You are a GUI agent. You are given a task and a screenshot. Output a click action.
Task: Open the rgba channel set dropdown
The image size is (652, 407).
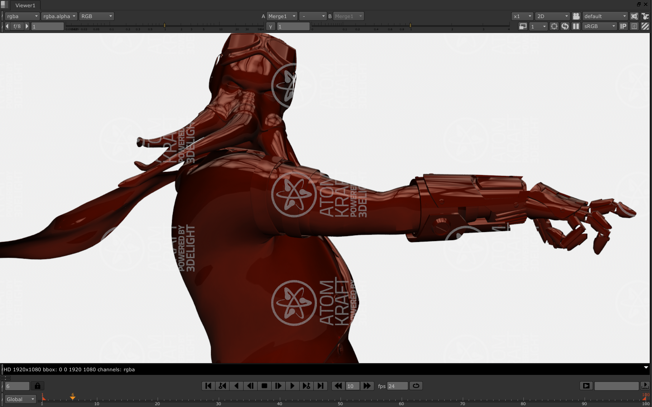pyautogui.click(x=22, y=16)
